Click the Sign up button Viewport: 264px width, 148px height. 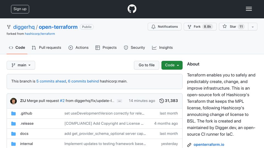coord(20,9)
